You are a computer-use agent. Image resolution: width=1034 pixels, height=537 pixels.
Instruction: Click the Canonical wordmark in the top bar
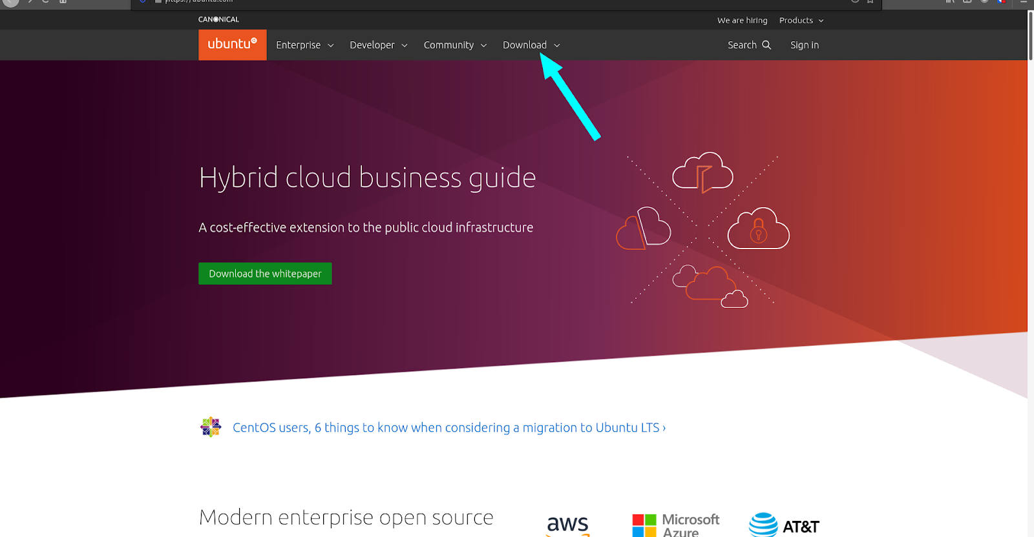218,19
